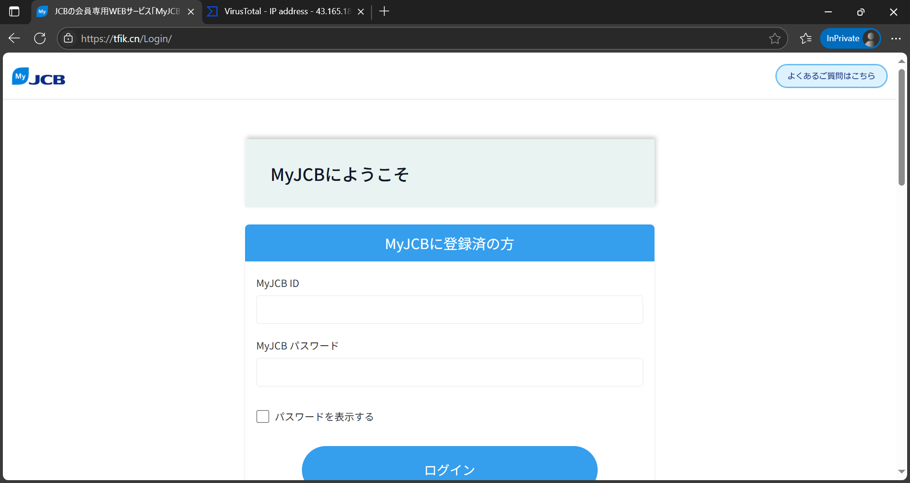910x483 pixels.
Task: Click the address bar URL tfik.cn/Login/
Action: click(126, 38)
